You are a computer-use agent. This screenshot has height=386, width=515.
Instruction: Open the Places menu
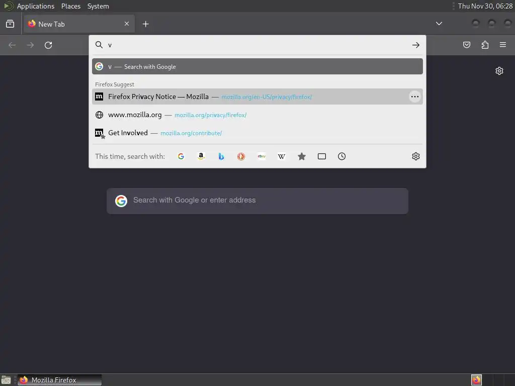71,6
